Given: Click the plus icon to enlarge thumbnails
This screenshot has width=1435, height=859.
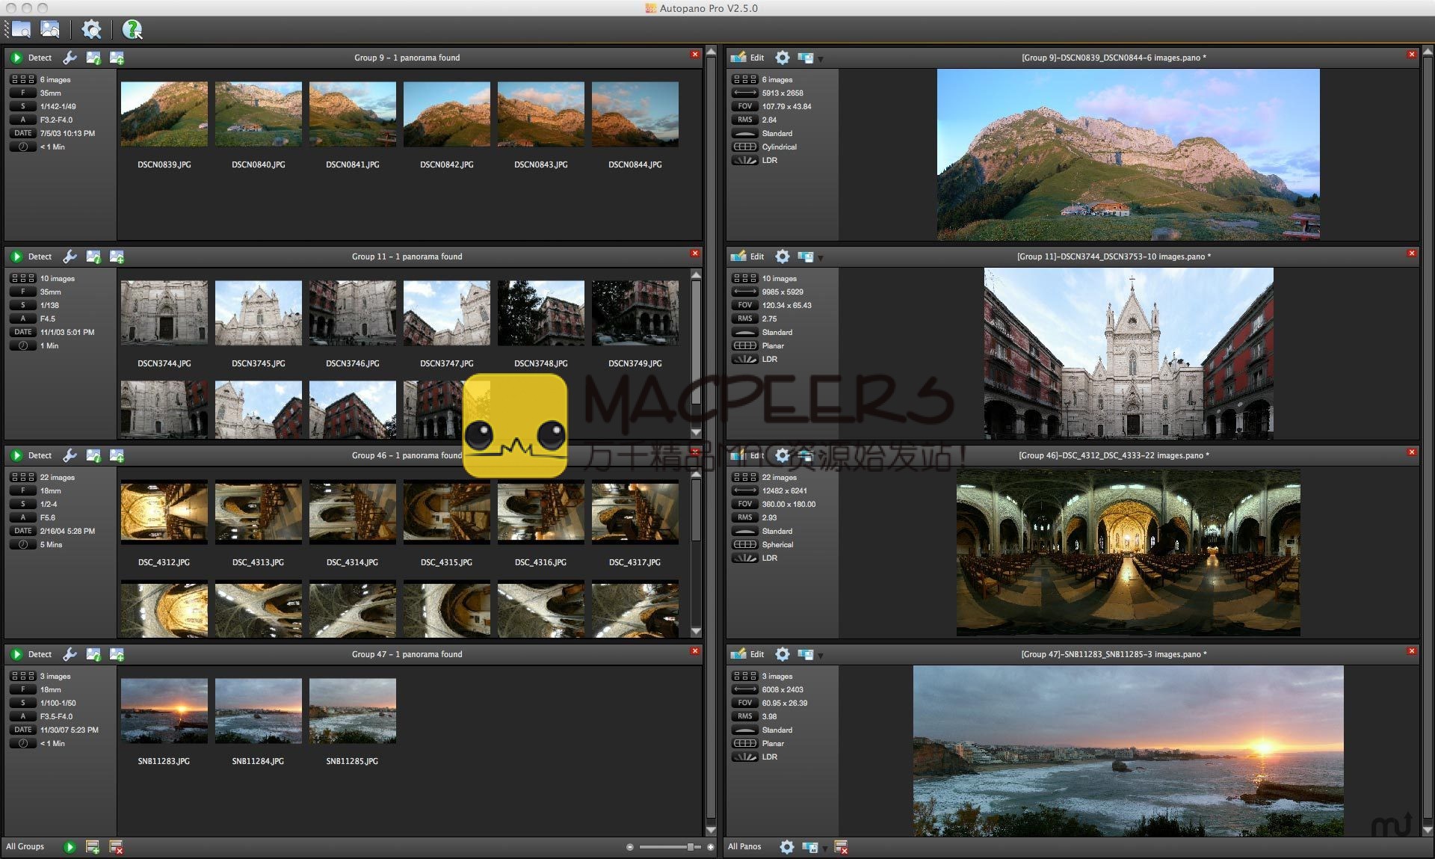Looking at the screenshot, I should [710, 847].
